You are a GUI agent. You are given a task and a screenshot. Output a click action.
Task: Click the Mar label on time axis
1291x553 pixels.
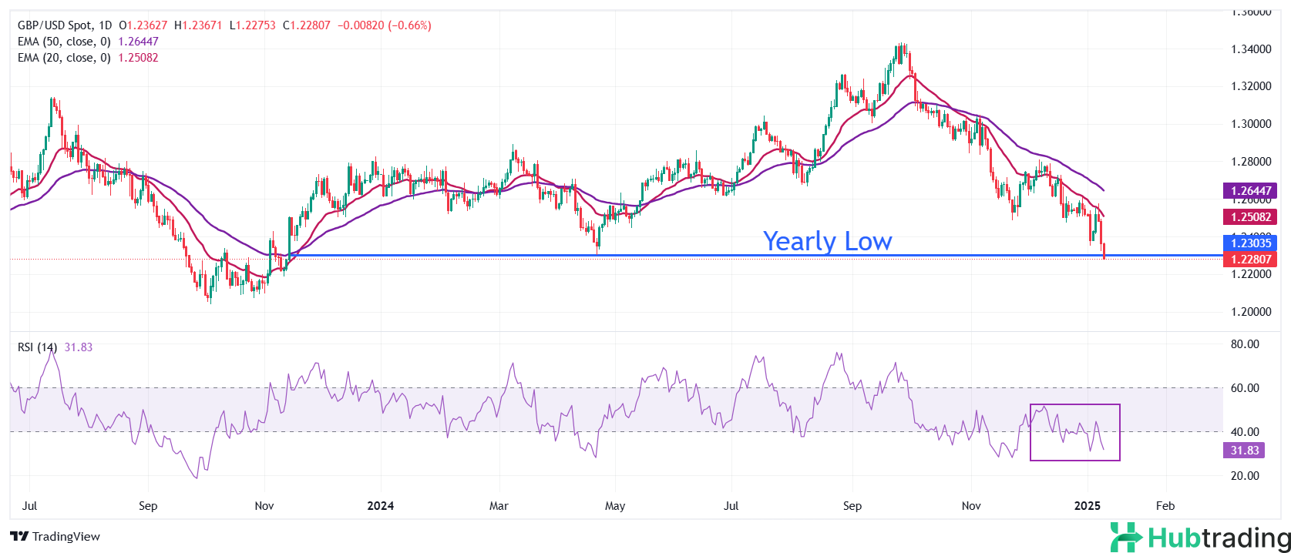pyautogui.click(x=499, y=506)
